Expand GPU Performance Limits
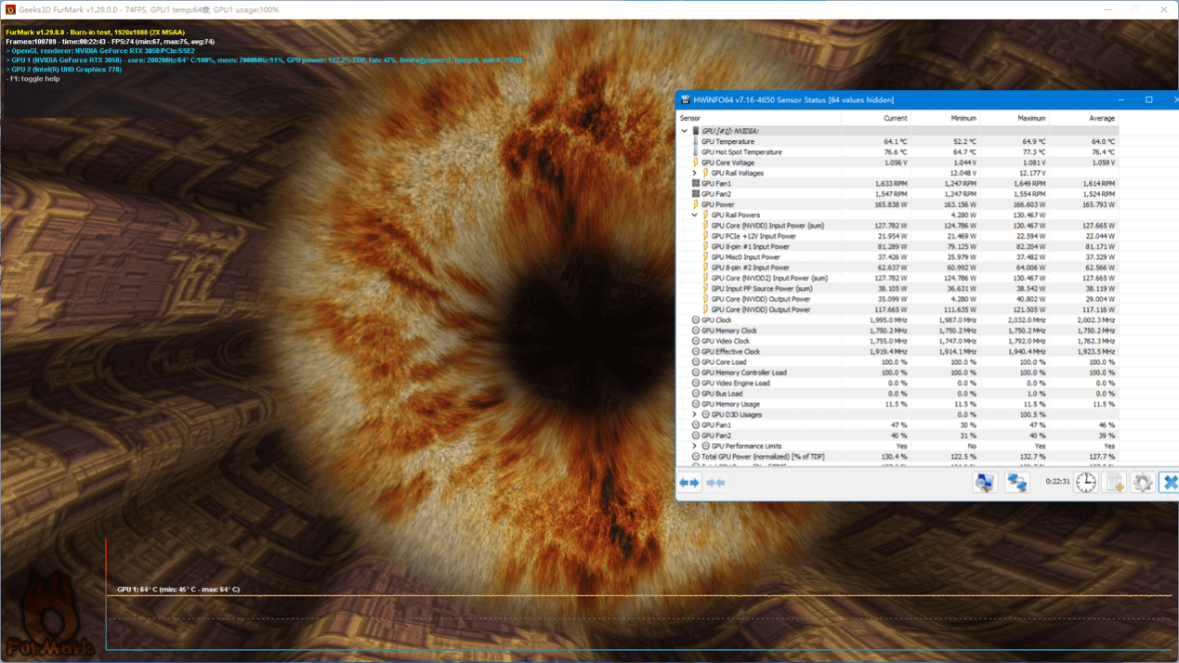This screenshot has height=663, width=1179. click(696, 445)
